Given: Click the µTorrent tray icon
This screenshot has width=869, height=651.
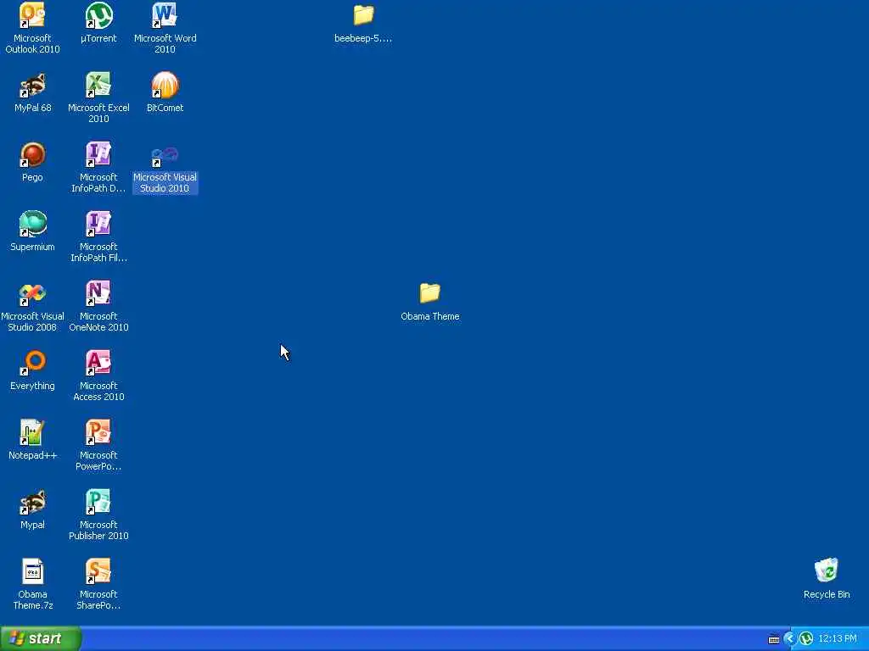Looking at the screenshot, I should pos(806,639).
